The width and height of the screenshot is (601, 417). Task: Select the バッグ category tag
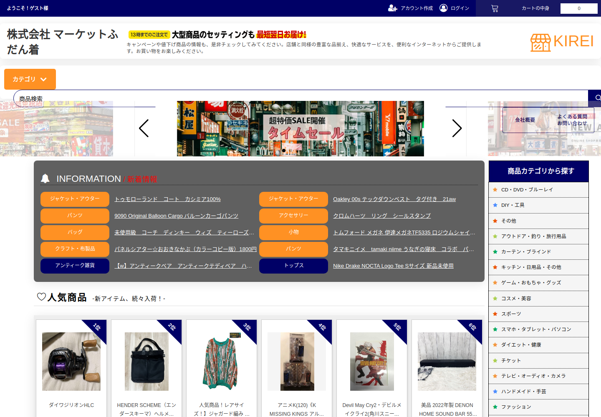click(x=75, y=232)
